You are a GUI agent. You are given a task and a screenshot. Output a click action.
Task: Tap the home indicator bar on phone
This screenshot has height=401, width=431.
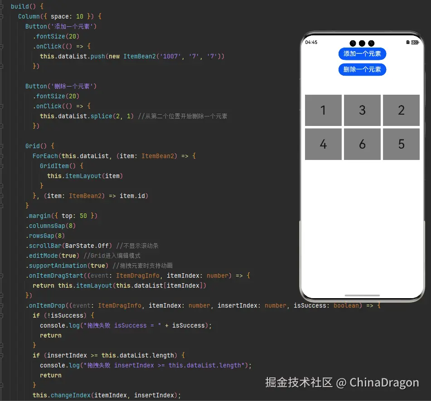[362, 295]
